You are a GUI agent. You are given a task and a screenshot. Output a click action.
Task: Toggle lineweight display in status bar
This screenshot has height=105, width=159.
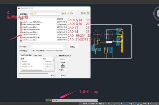coord(132,104)
